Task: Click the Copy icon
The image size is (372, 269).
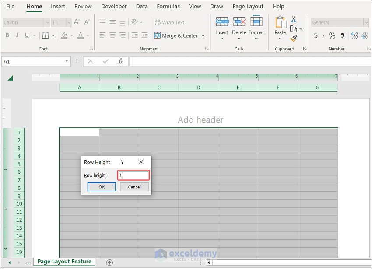Action: tap(294, 29)
